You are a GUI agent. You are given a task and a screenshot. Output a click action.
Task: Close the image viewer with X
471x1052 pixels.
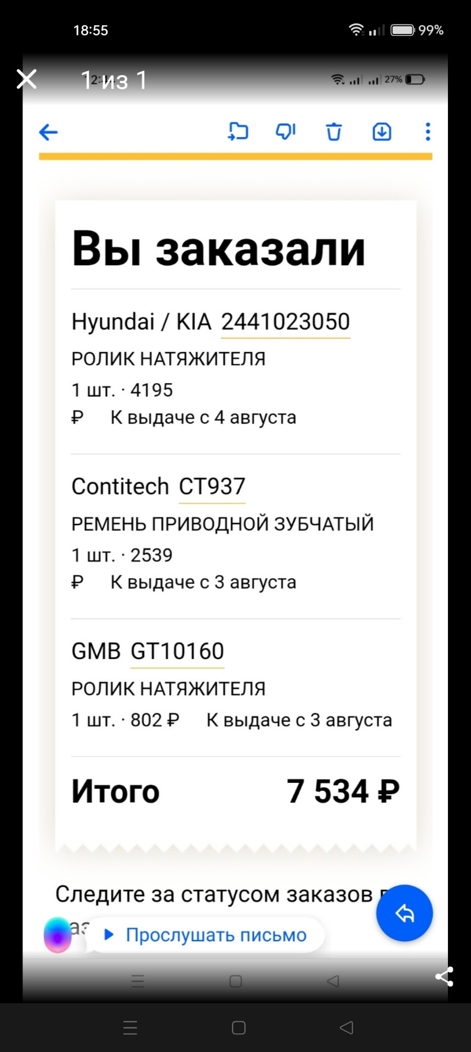pyautogui.click(x=26, y=79)
